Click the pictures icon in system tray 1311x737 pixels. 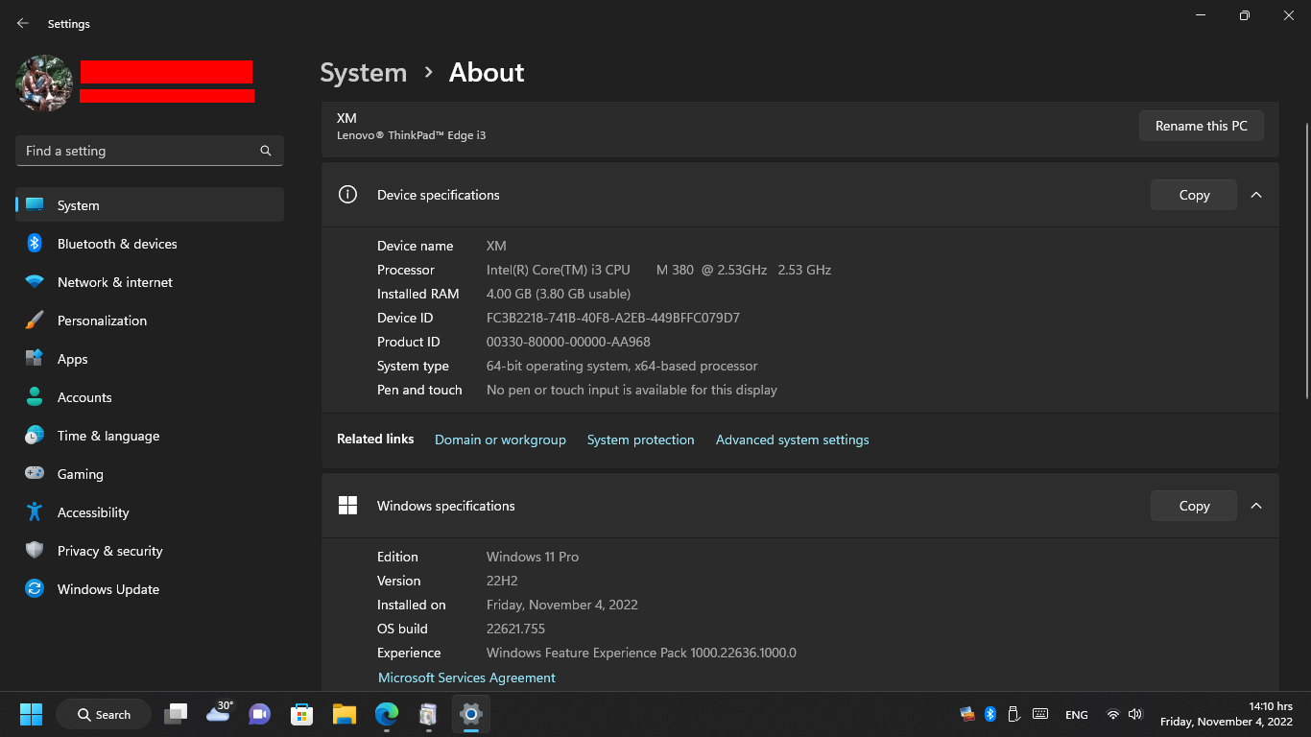click(967, 714)
